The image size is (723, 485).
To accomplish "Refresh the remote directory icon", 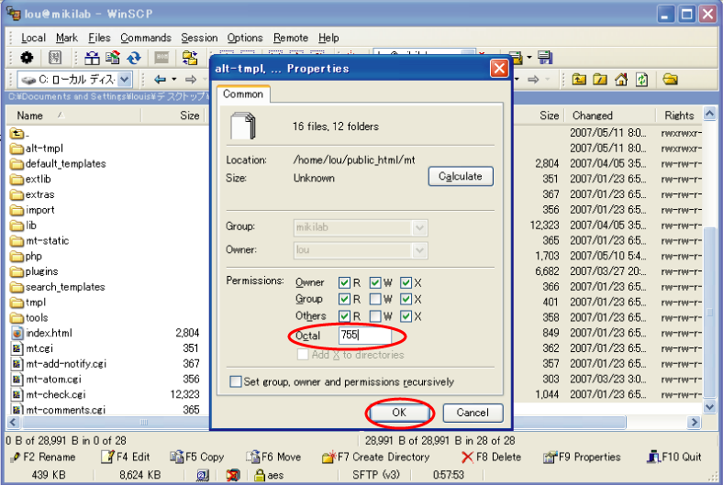I will click(641, 79).
